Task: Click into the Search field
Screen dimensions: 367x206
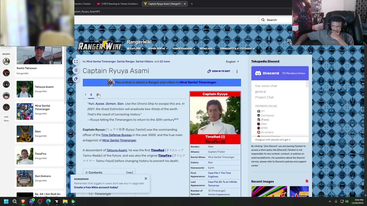Action: click(x=275, y=20)
